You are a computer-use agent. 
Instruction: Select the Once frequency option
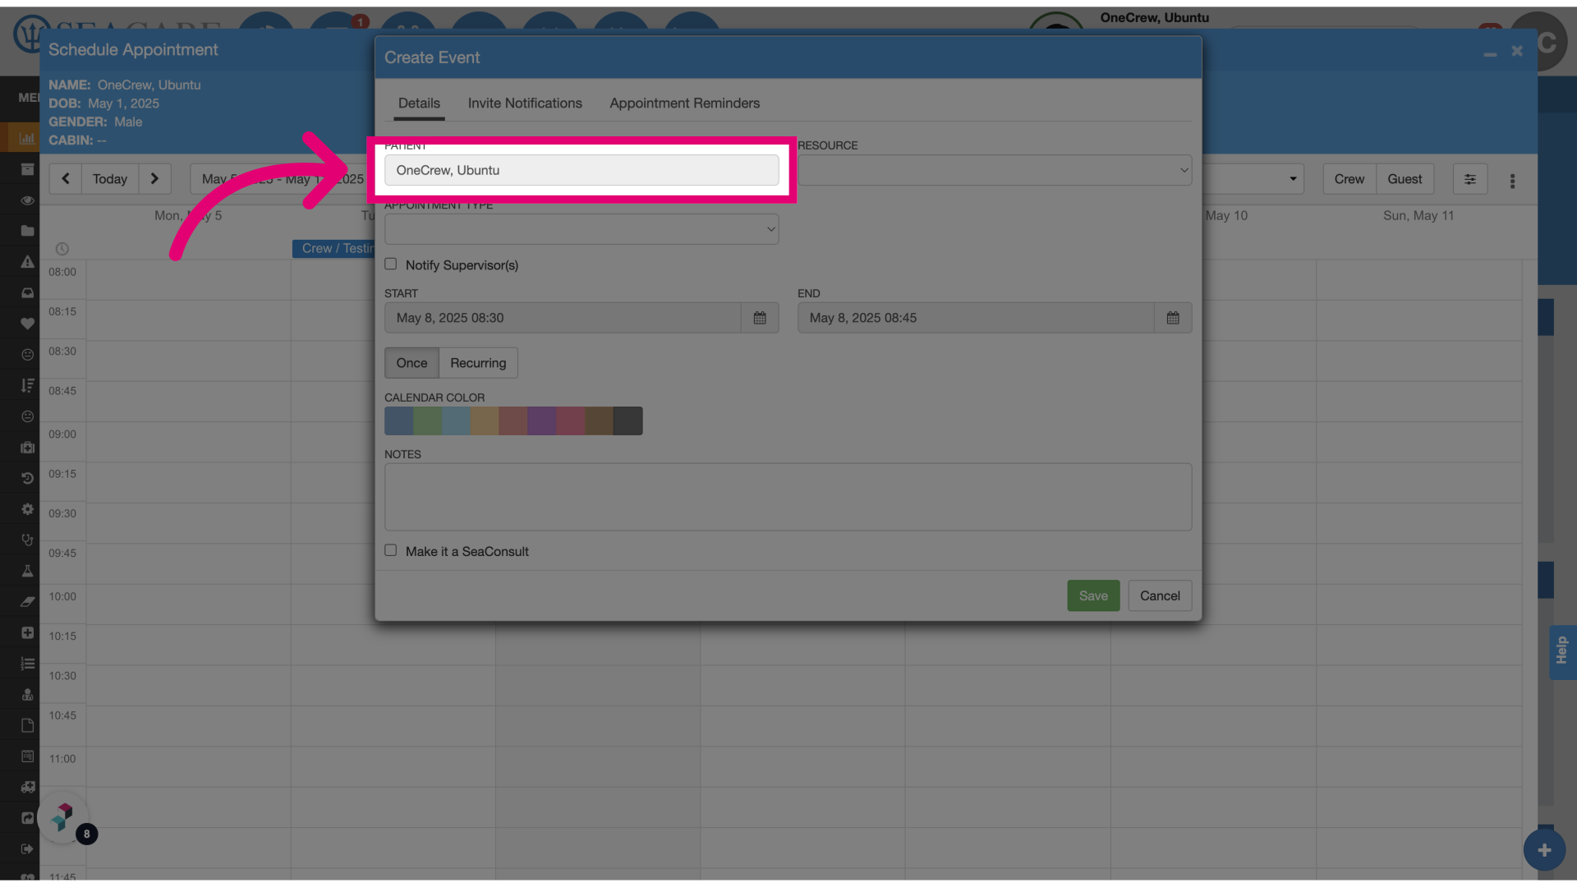[x=411, y=363]
